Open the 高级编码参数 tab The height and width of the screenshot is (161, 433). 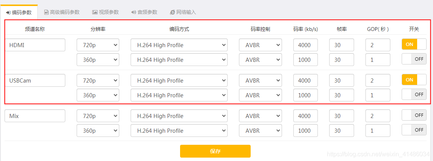(62, 12)
